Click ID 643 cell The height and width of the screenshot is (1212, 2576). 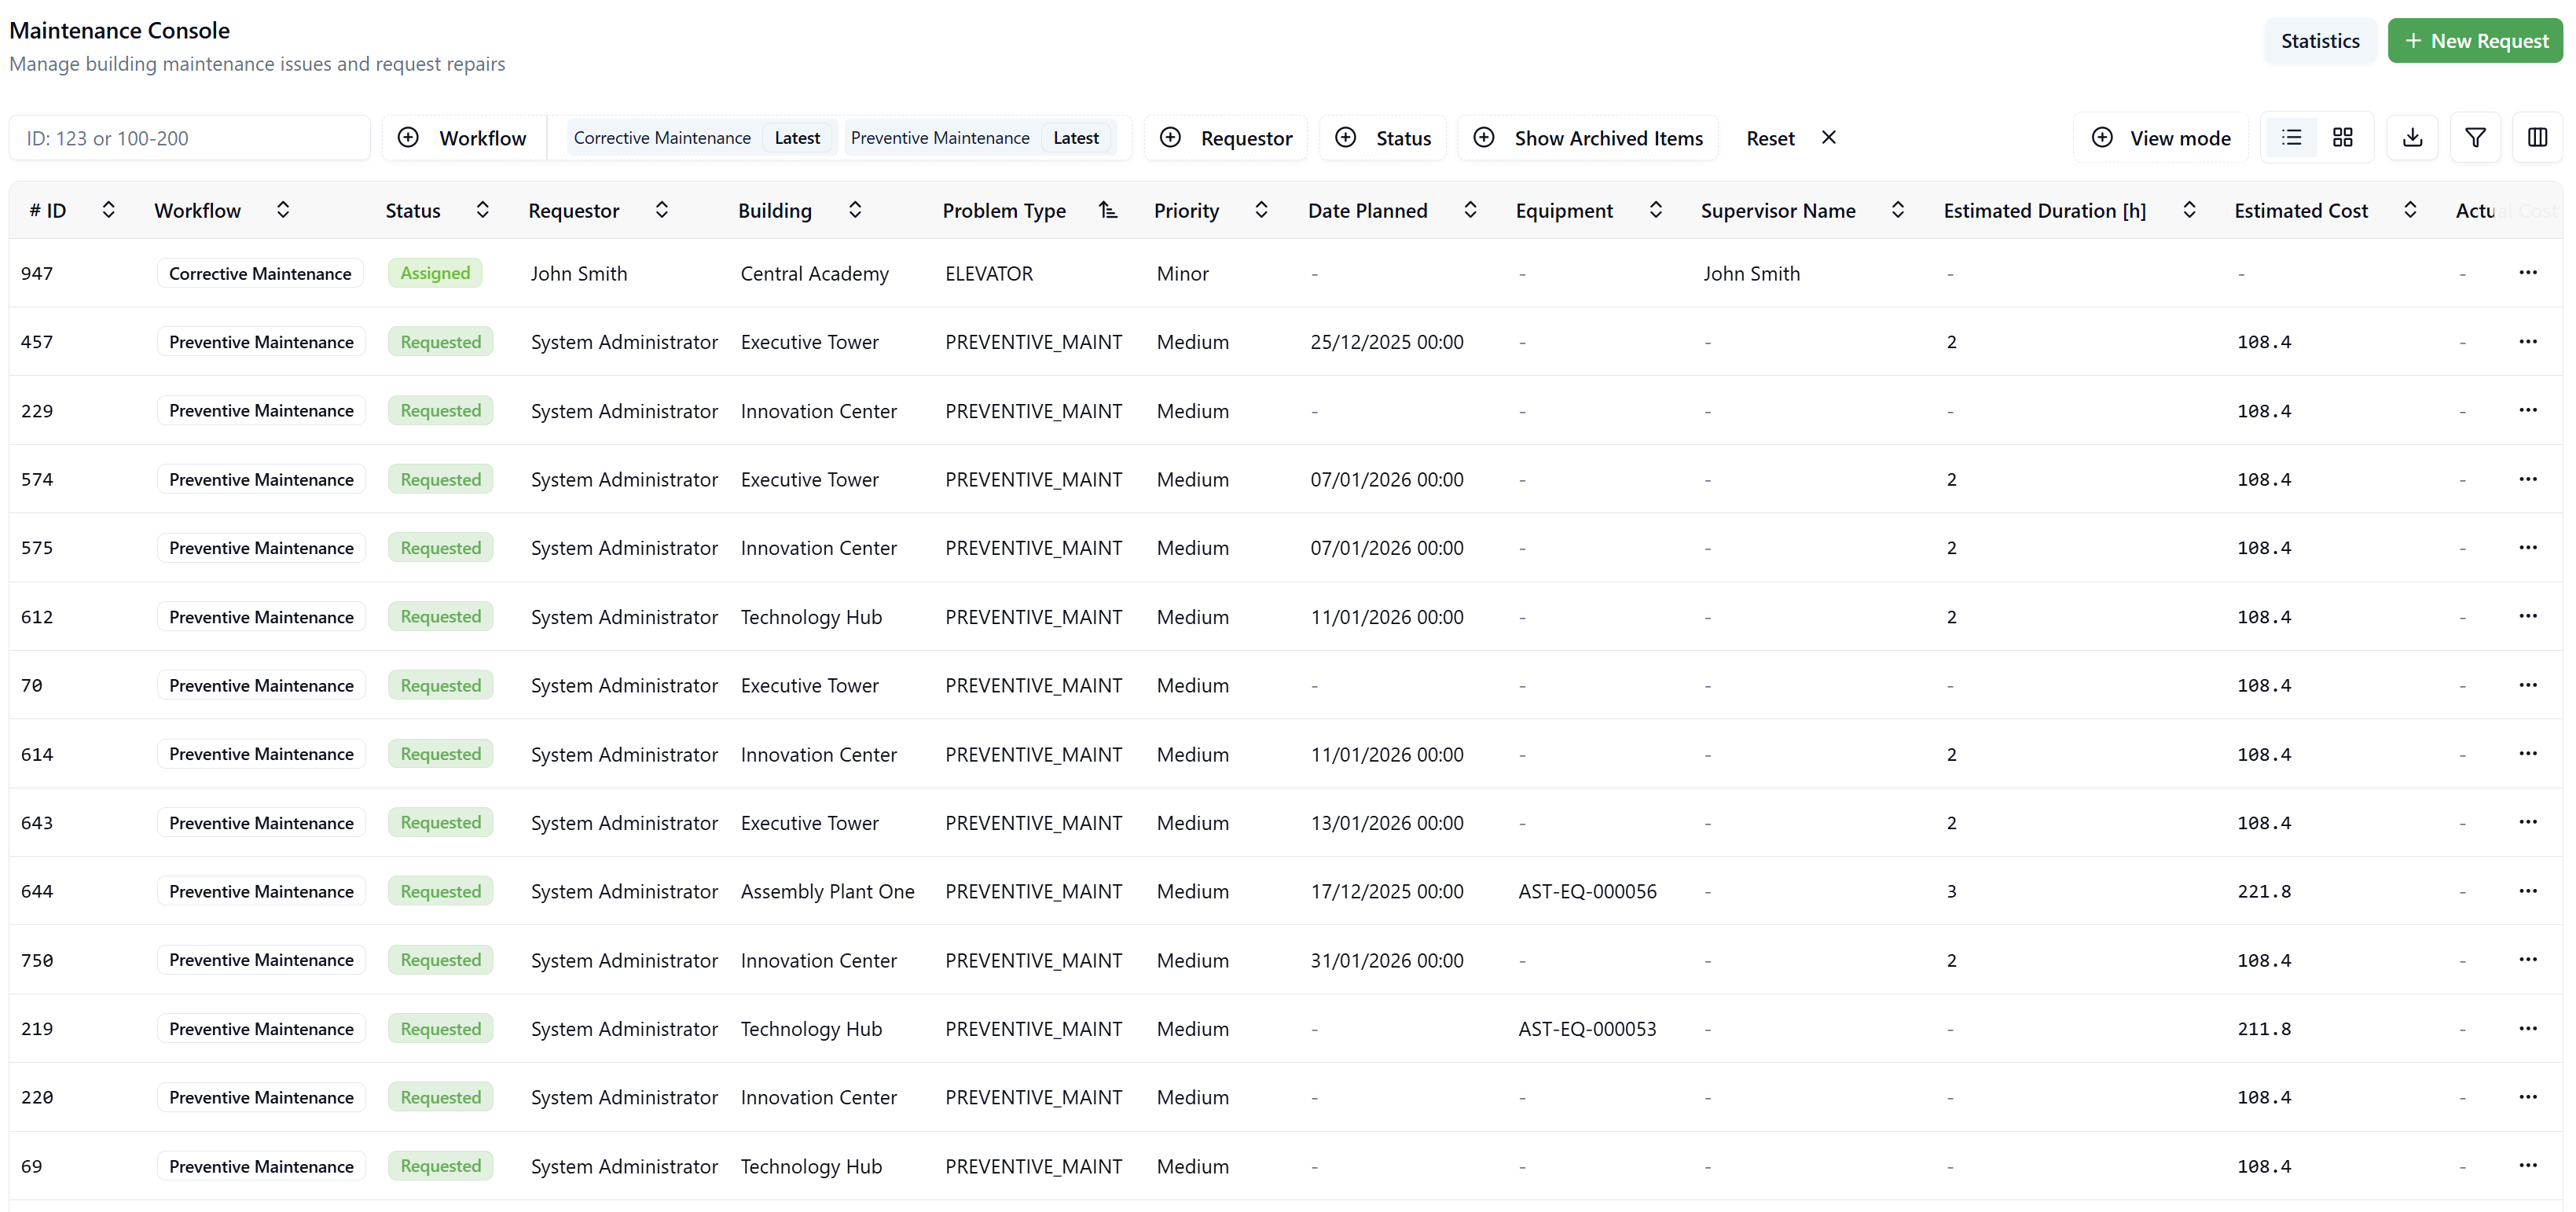point(37,823)
